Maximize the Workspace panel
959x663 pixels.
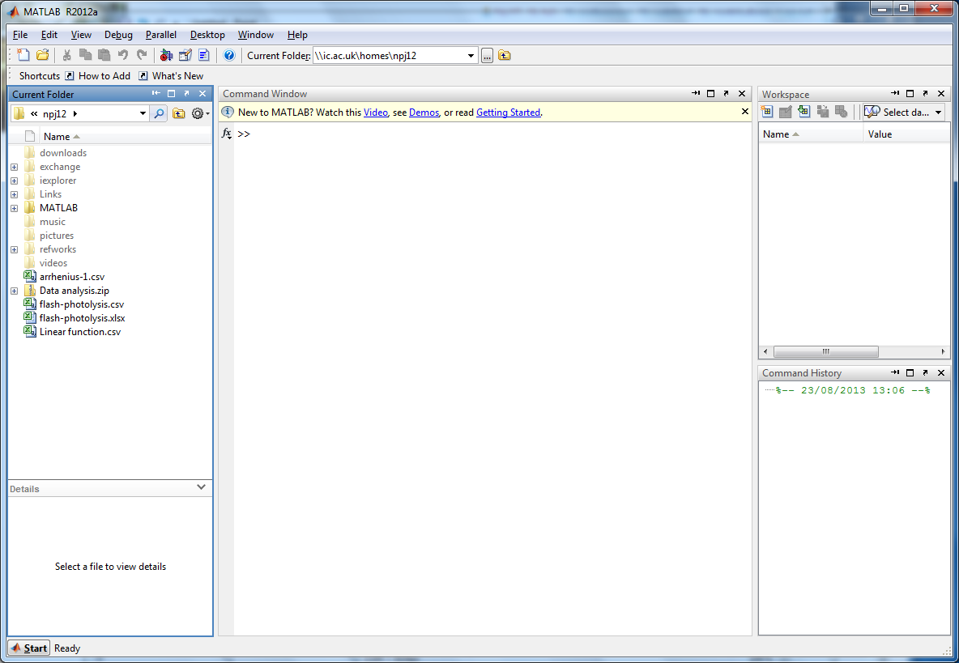tap(910, 93)
